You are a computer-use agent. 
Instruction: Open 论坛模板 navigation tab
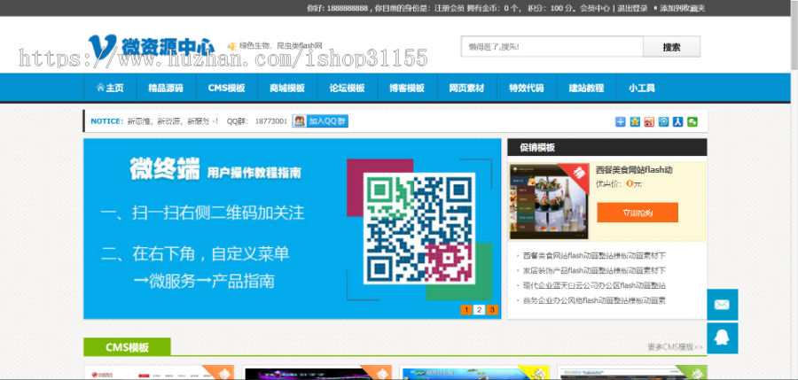[x=347, y=88]
